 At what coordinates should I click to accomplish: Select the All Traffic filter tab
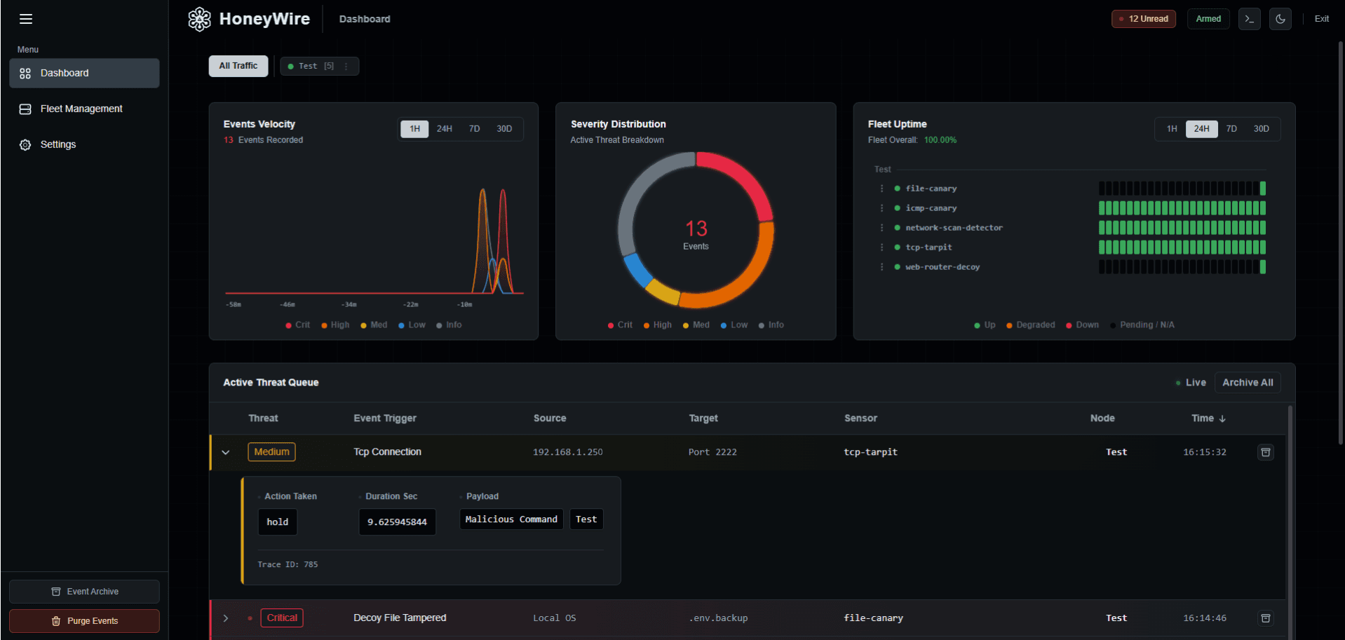point(238,66)
